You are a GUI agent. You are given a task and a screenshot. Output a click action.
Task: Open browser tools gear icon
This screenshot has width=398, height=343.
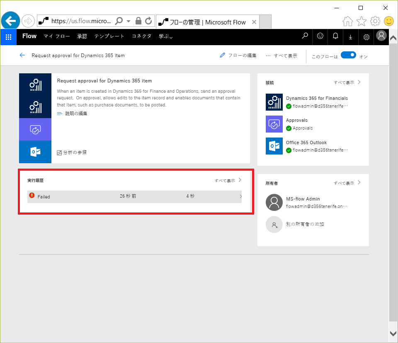pos(375,21)
